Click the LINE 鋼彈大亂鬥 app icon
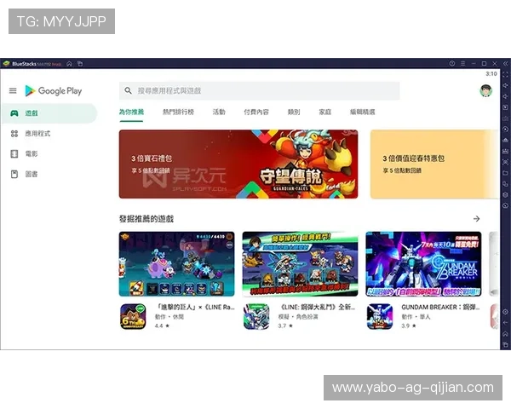Image resolution: width=511 pixels, height=409 pixels. point(256,316)
